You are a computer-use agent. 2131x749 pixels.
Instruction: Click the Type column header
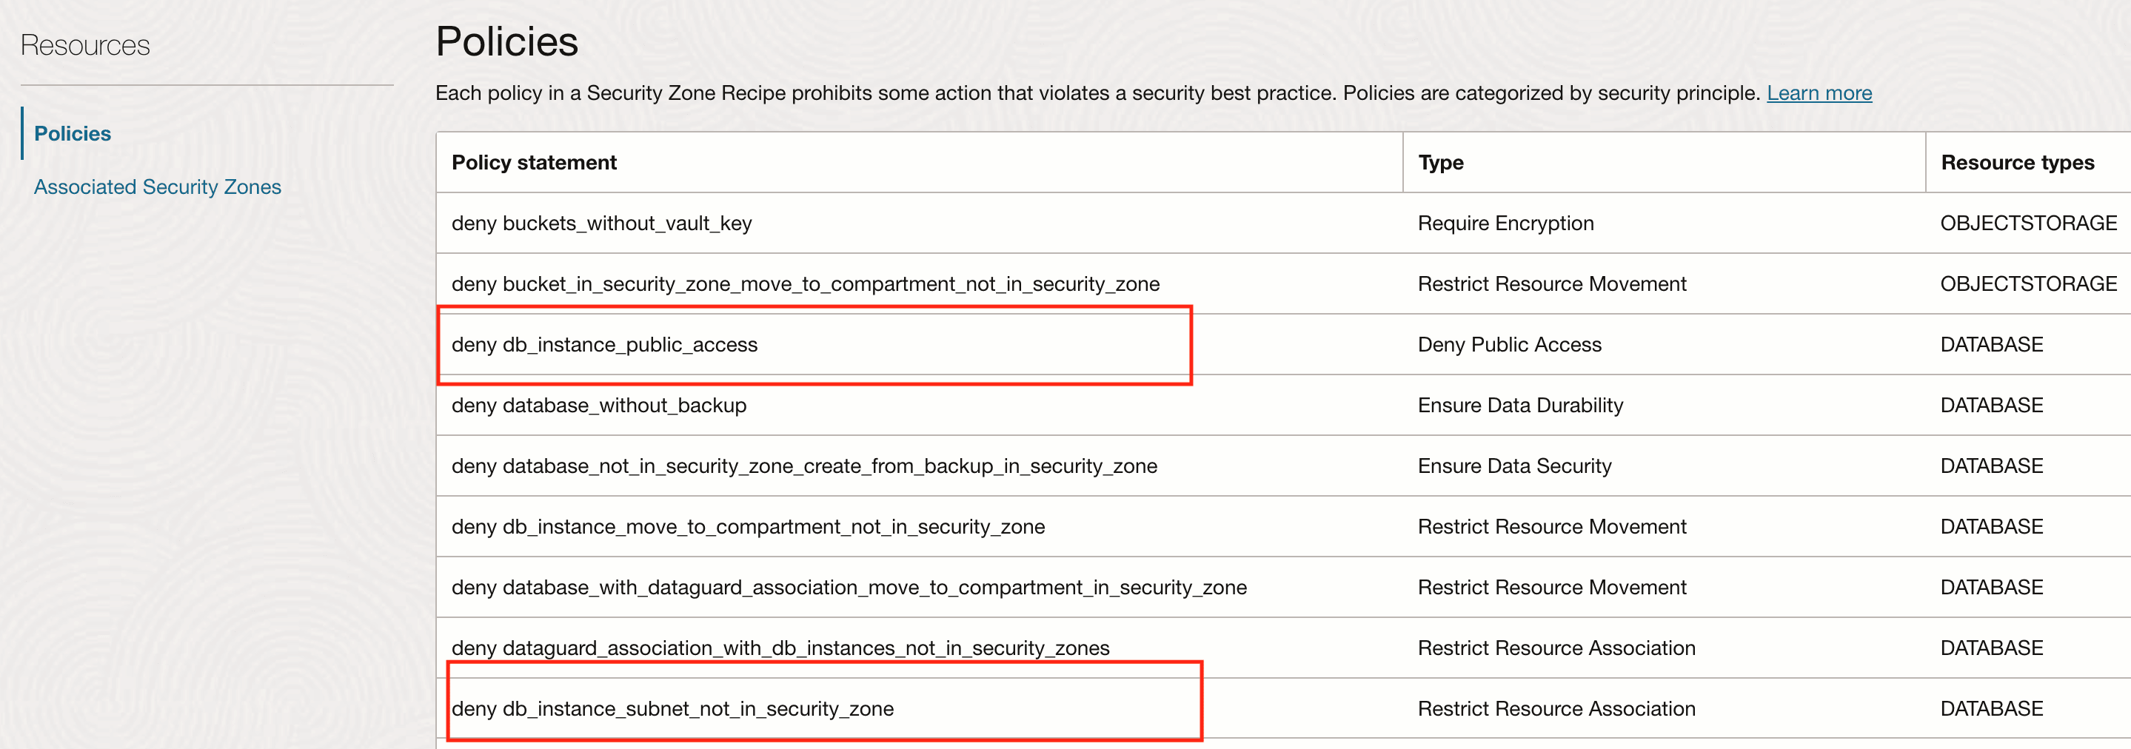[x=1439, y=162]
